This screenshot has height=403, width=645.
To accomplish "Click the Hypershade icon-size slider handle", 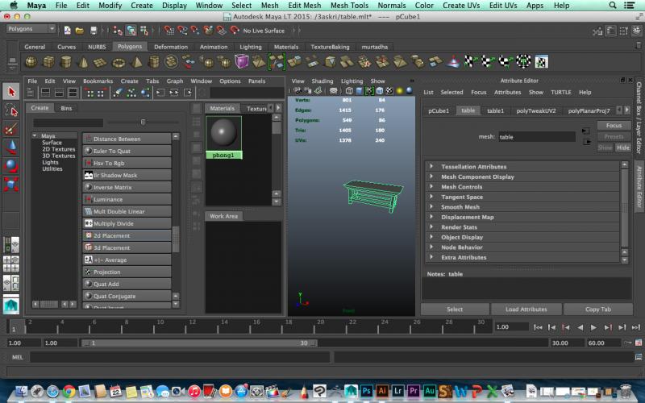I will pyautogui.click(x=143, y=123).
